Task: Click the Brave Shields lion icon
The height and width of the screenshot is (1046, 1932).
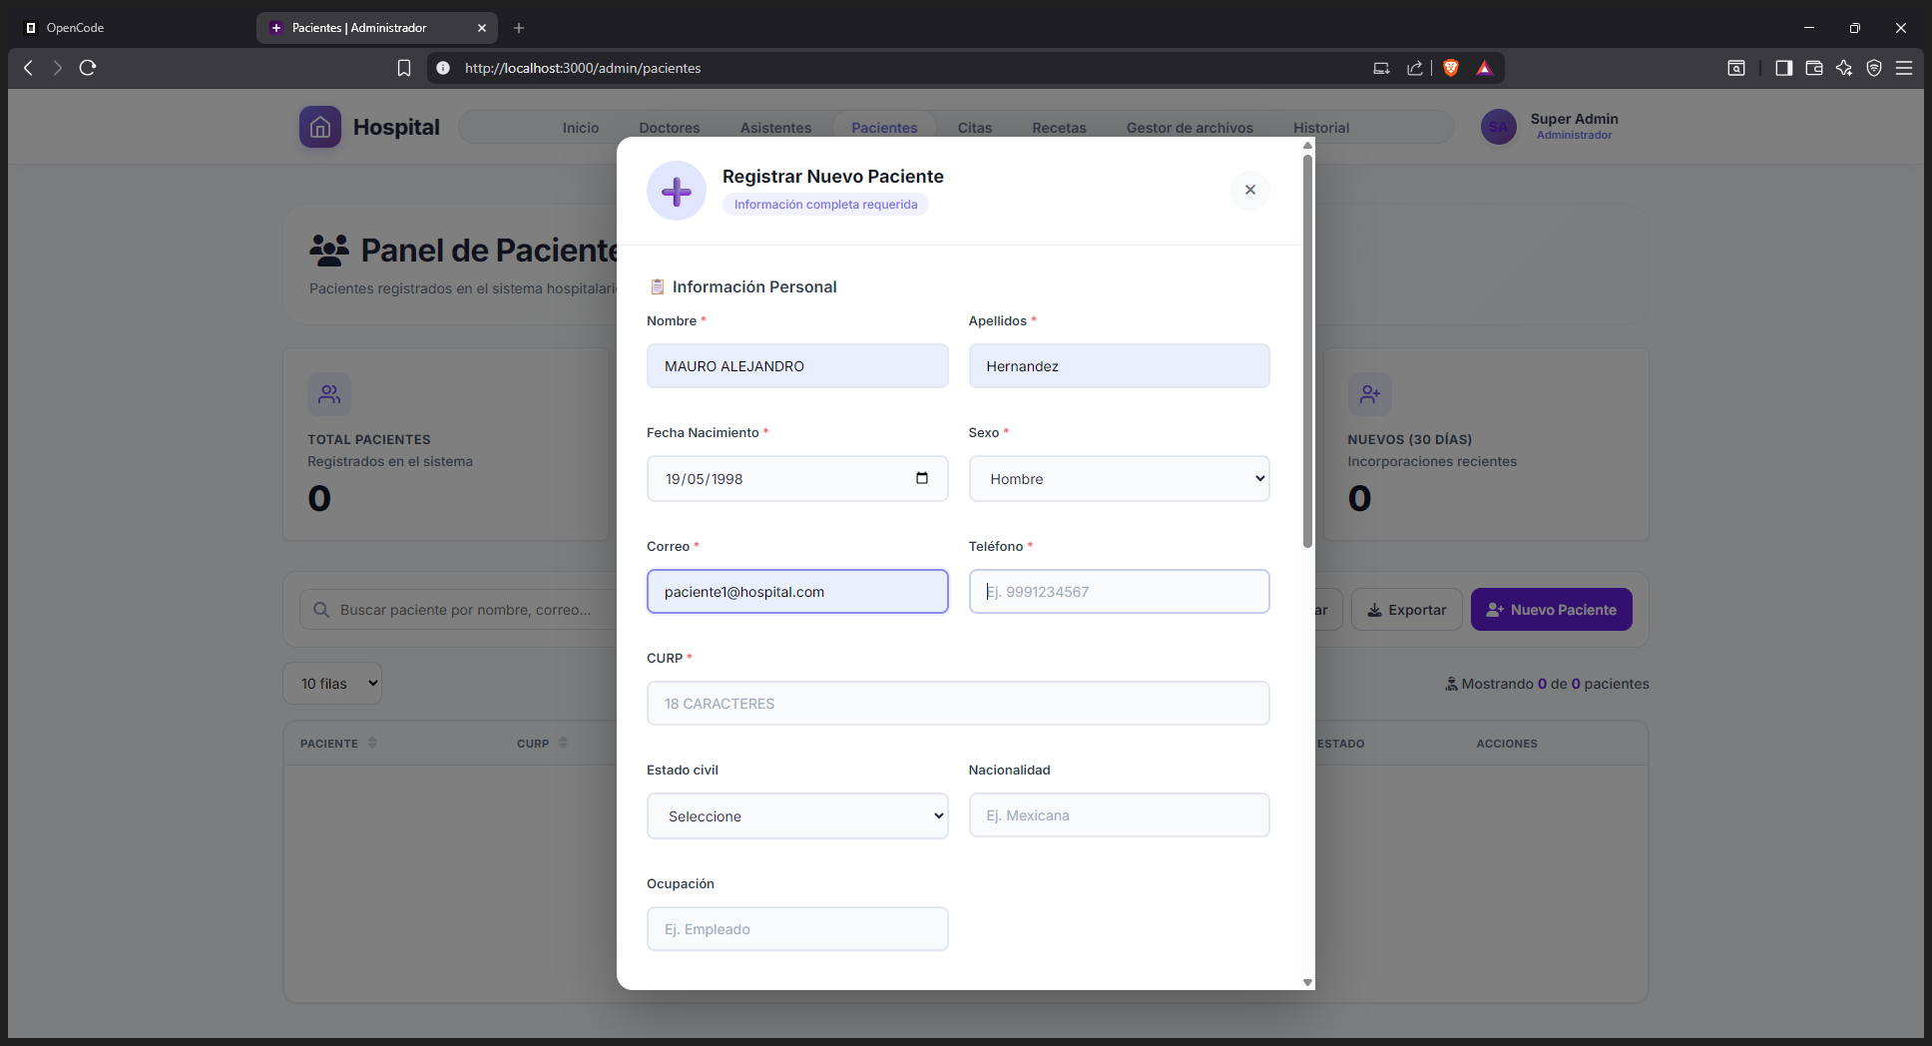Action: pos(1451,68)
